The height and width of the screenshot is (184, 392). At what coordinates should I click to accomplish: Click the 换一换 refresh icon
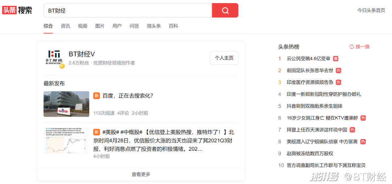tap(351, 47)
